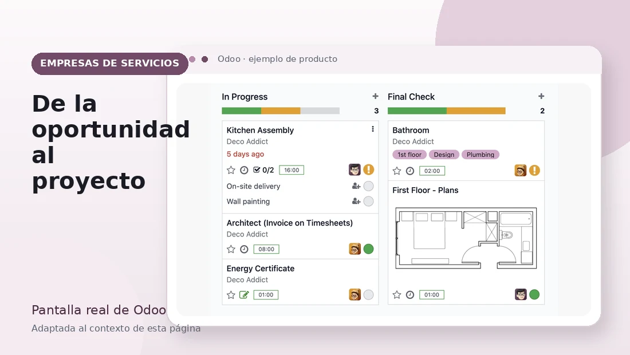630x355 pixels.
Task: Select the 1st floor tag
Action: 409,155
